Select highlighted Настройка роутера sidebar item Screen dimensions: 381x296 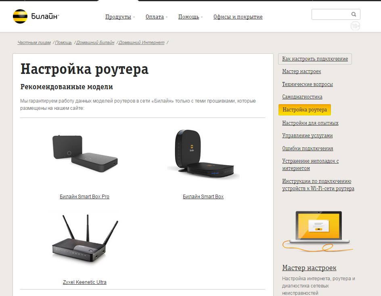pos(305,110)
